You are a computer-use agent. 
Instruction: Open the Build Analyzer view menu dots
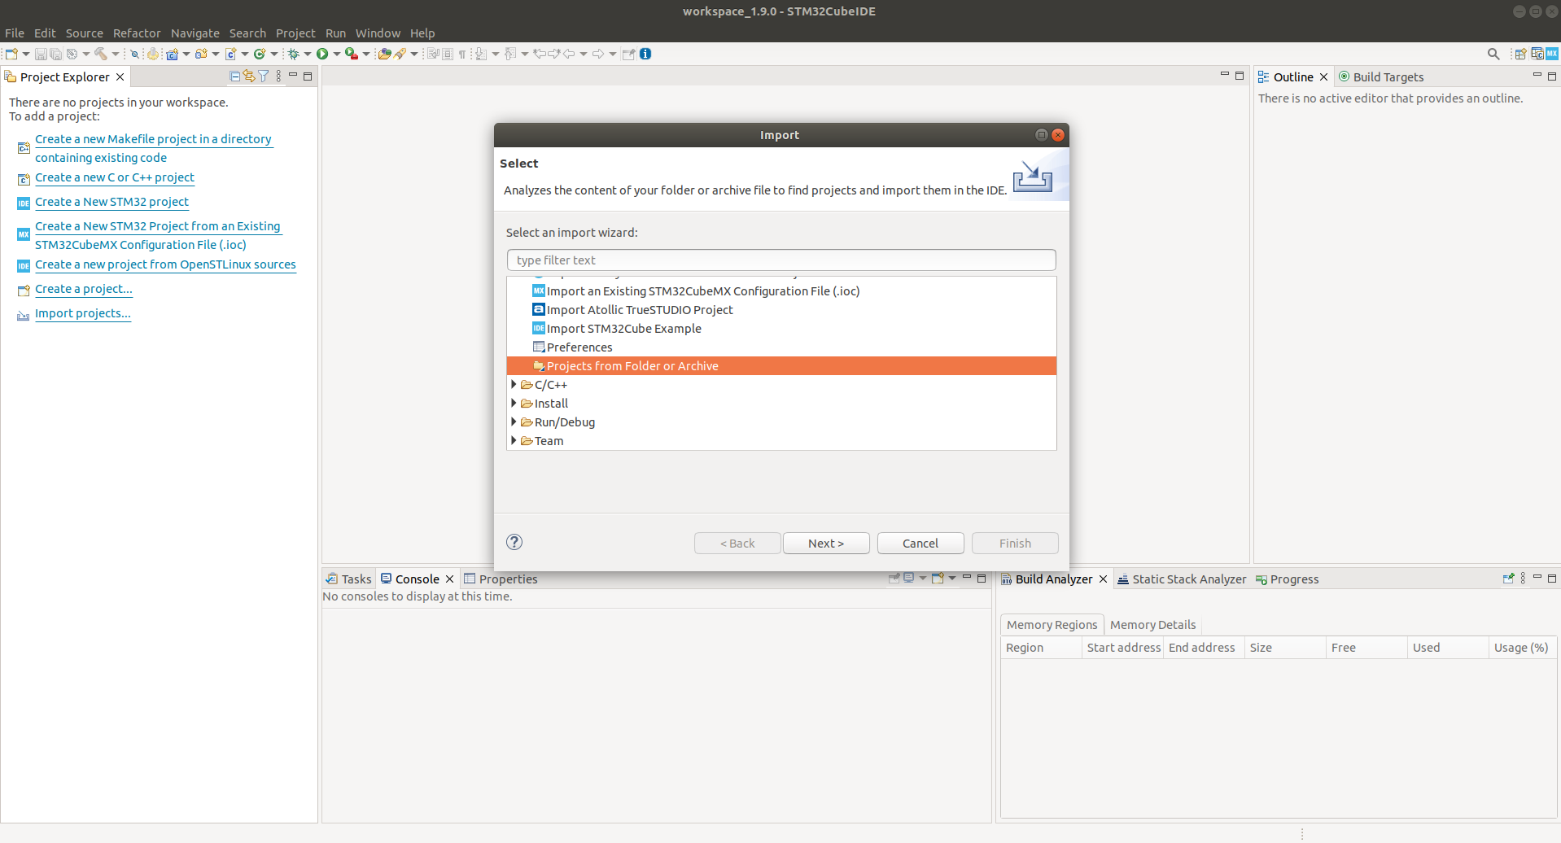pos(1523,579)
